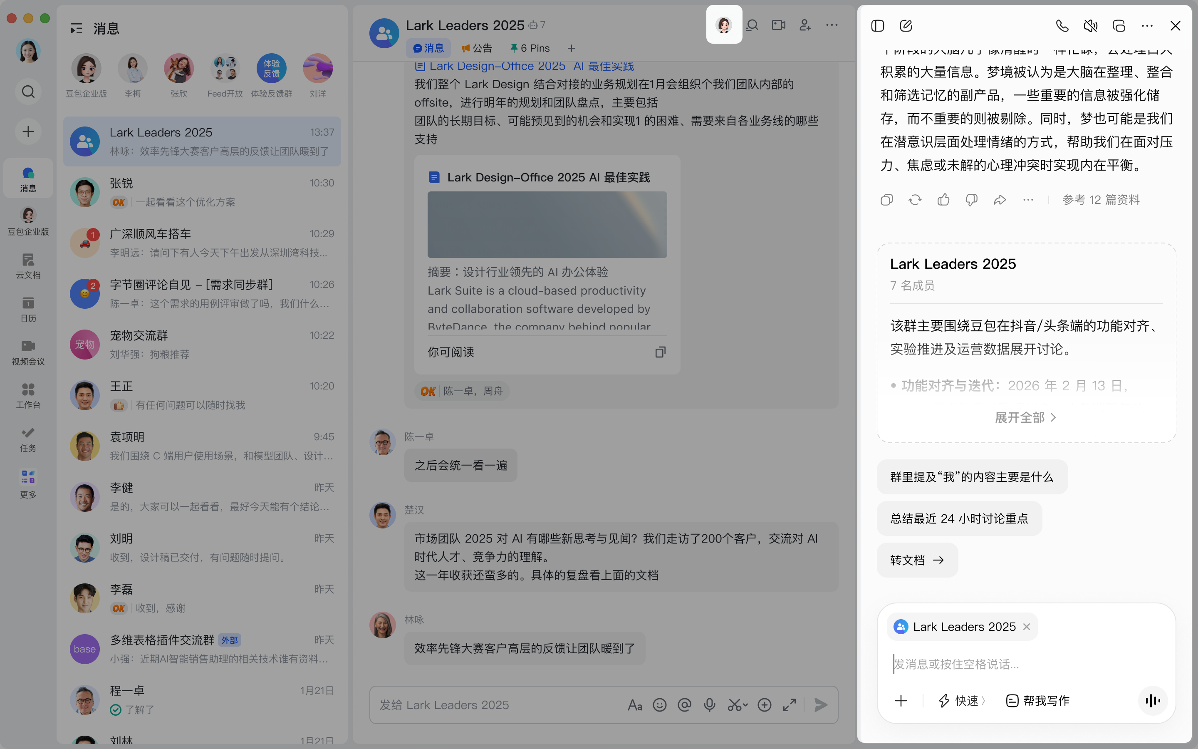Open 任务 tasks in sidebar
Viewport: 1198px width, 749px height.
28,439
